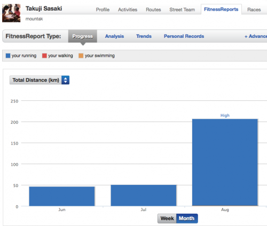Open the Profile tab

point(103,10)
